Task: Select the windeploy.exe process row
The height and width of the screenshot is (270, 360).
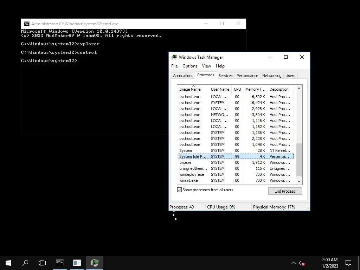Action: pyautogui.click(x=236, y=174)
